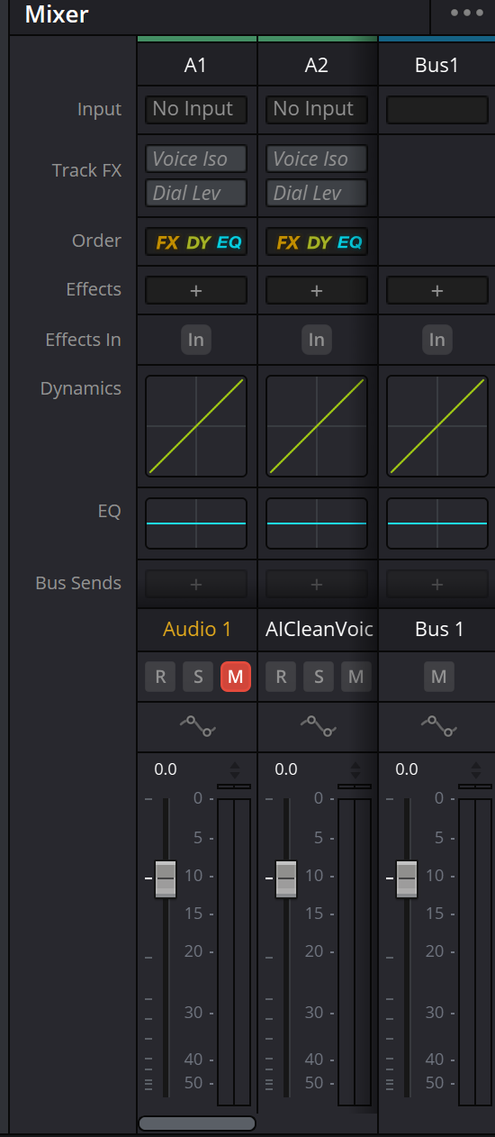Open automation curve icon for Audio 1
Screen dimensions: 495x1137
point(196,726)
